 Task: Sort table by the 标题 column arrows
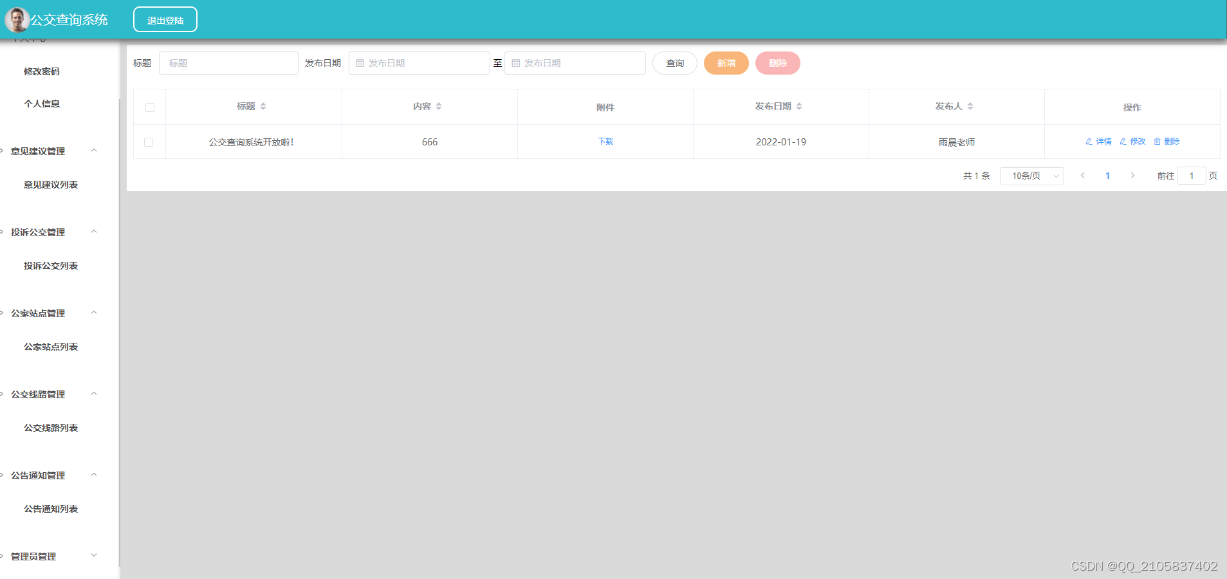[263, 107]
